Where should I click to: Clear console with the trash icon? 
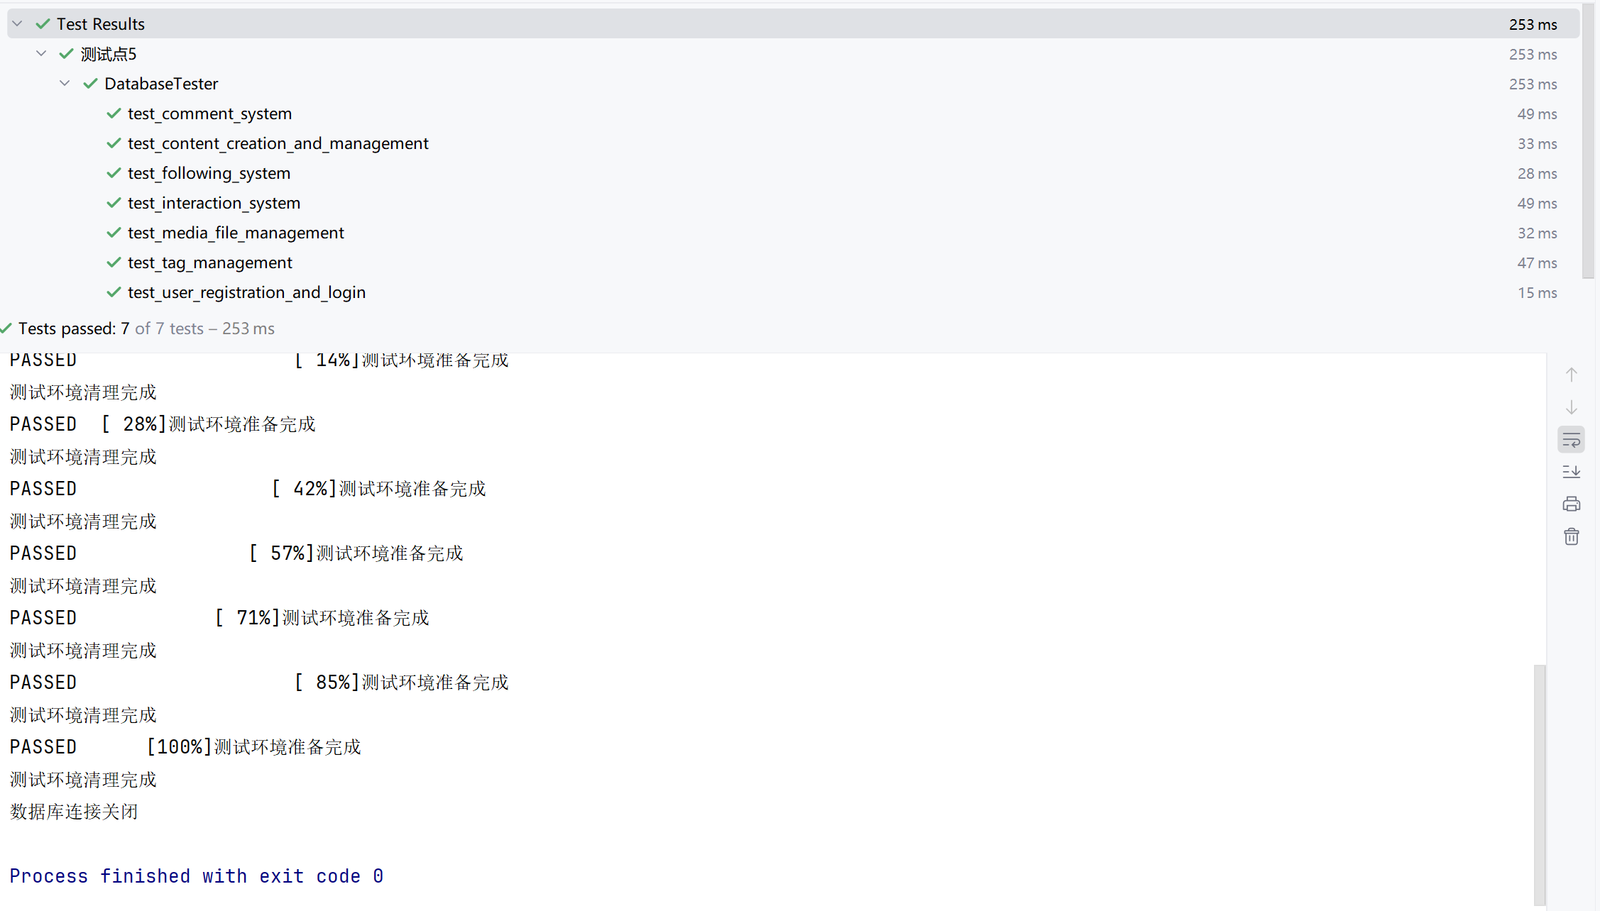1571,536
